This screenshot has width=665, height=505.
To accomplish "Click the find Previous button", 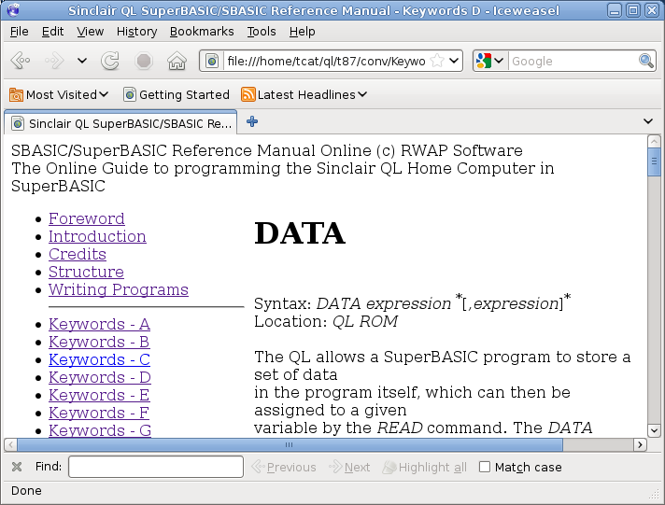I will tap(284, 468).
